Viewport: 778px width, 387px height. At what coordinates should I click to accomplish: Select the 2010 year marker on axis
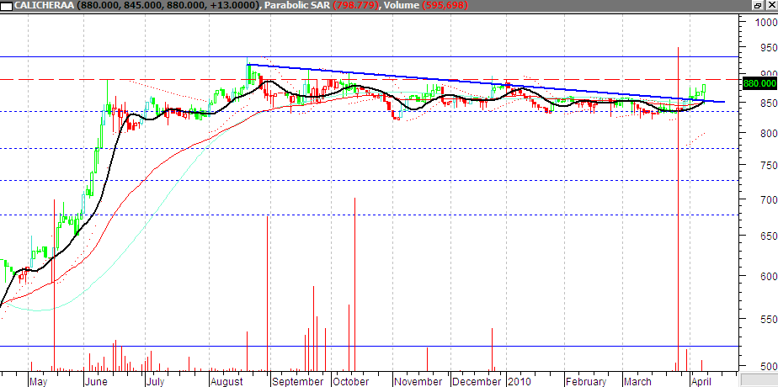pyautogui.click(x=519, y=381)
